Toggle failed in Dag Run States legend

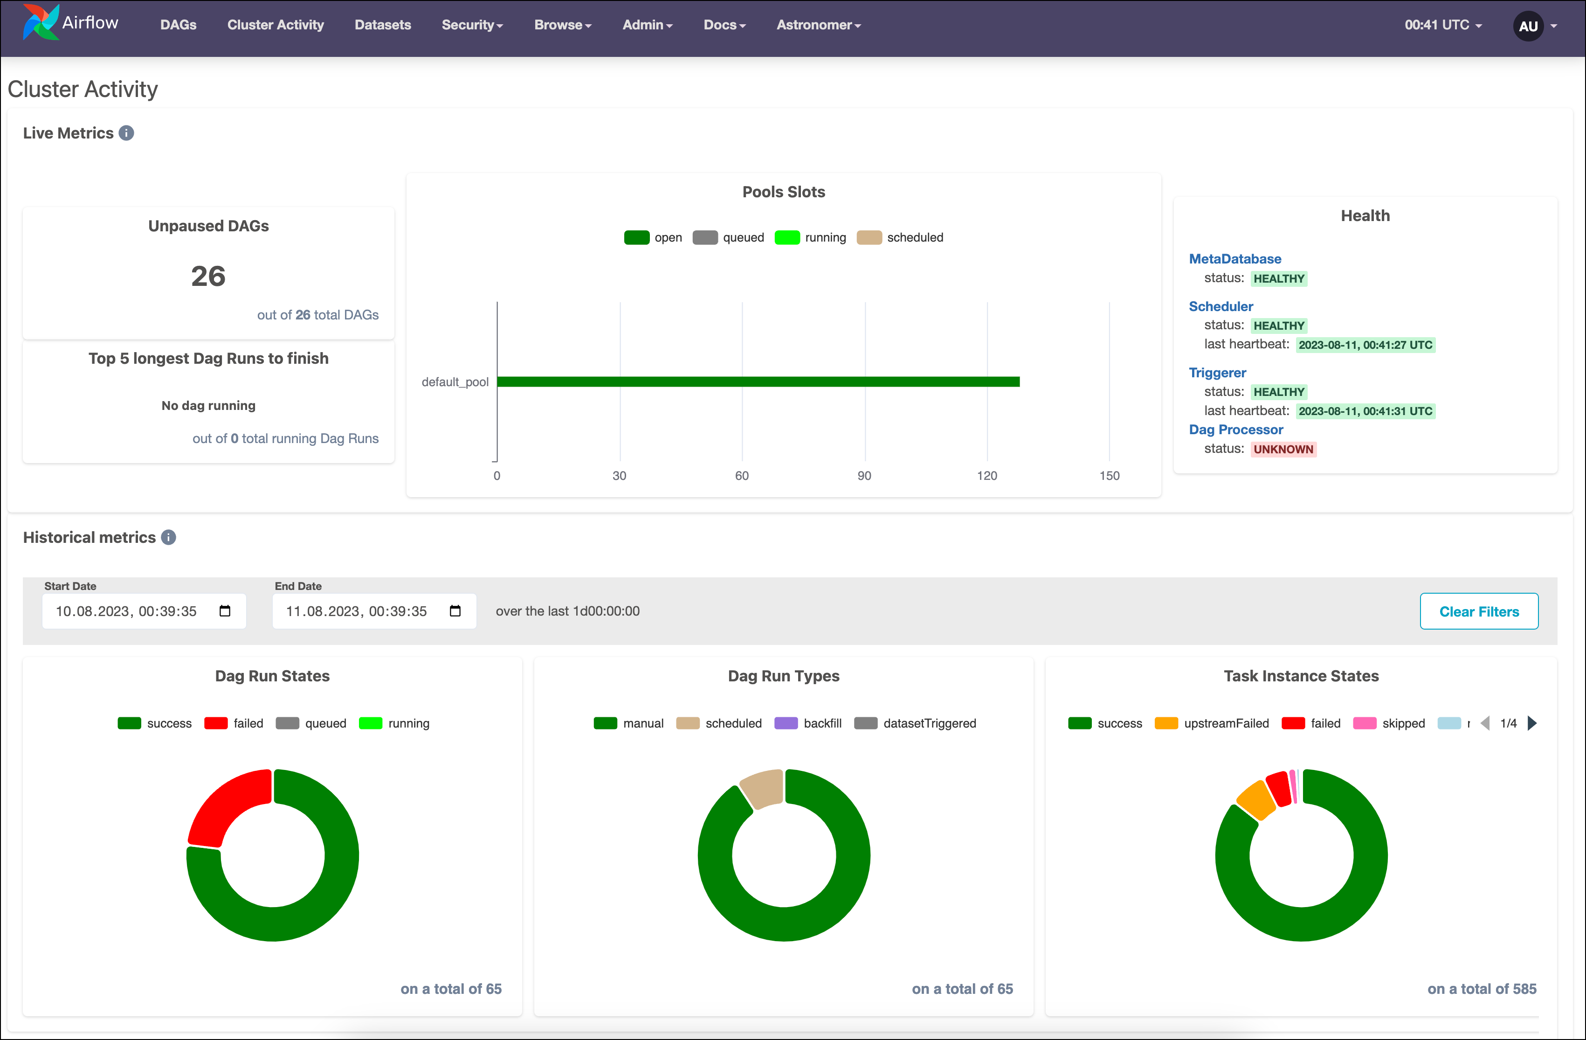(233, 723)
